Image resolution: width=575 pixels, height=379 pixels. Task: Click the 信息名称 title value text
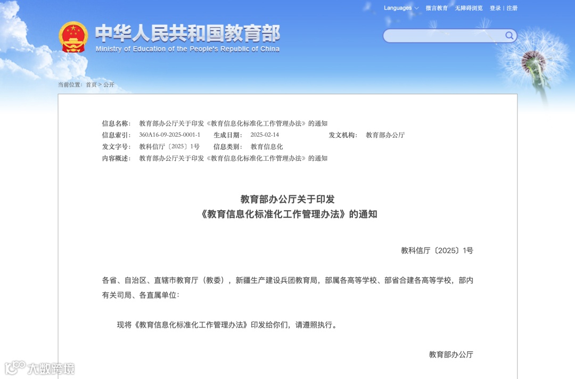pyautogui.click(x=233, y=123)
